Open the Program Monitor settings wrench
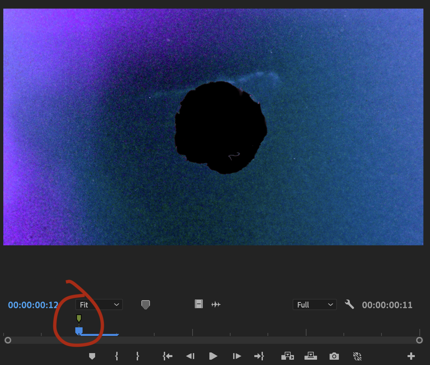 (x=349, y=304)
